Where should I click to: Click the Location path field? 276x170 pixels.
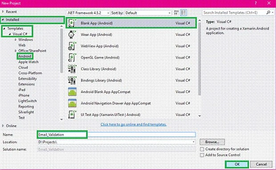(116, 142)
